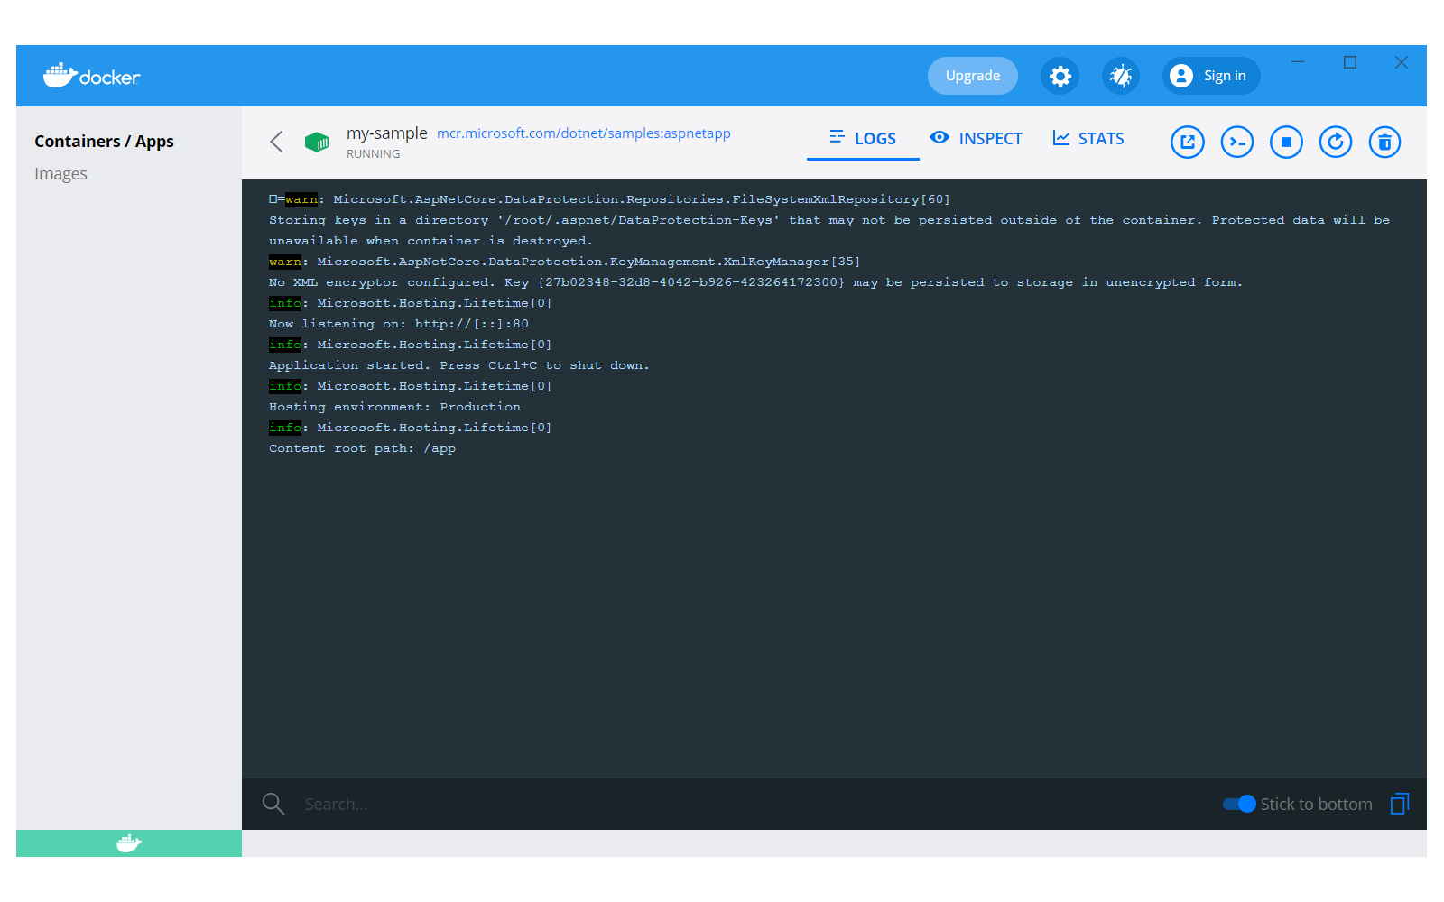Copy logs to clipboard icon
Viewport: 1444px width, 902px height.
1400,804
